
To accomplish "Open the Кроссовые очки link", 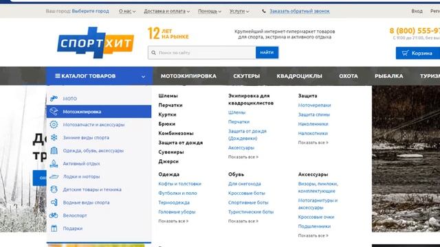I will (x=316, y=217).
